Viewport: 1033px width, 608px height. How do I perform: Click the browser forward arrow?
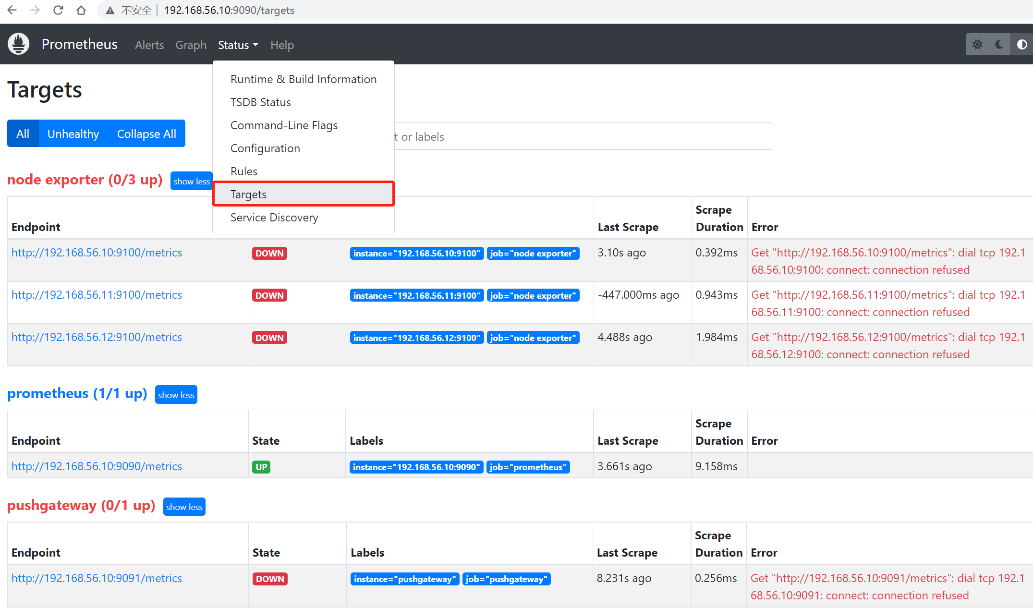tap(35, 10)
